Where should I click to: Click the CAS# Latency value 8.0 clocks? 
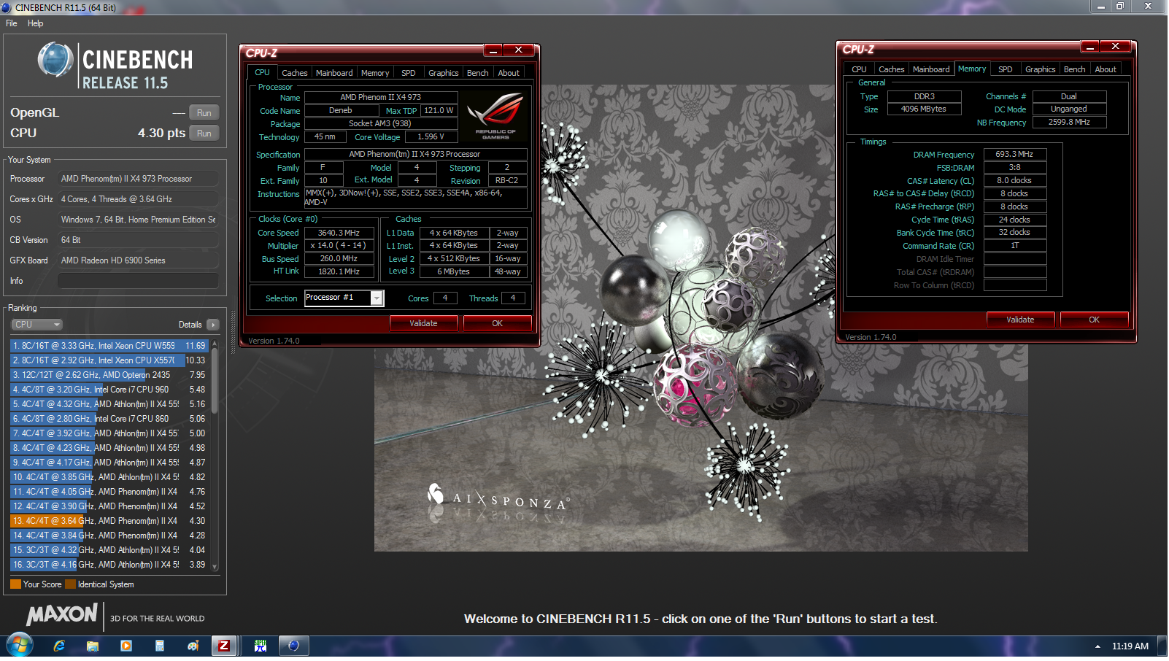coord(1015,181)
